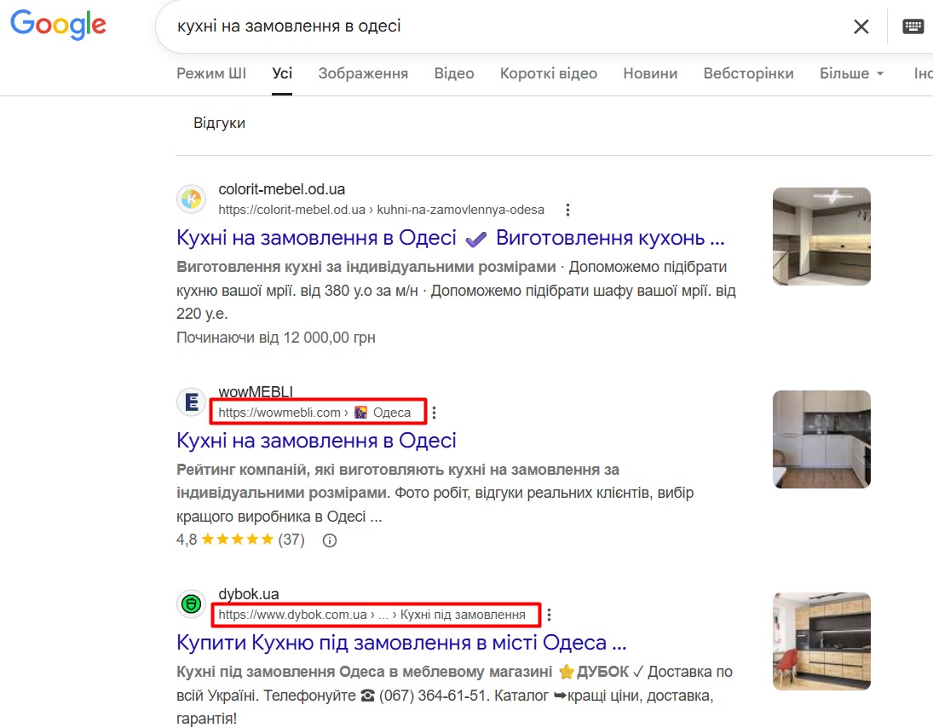Image resolution: width=933 pixels, height=728 pixels.
Task: Open the wowmebli.com Одеса breadcrumb
Action: click(x=314, y=413)
